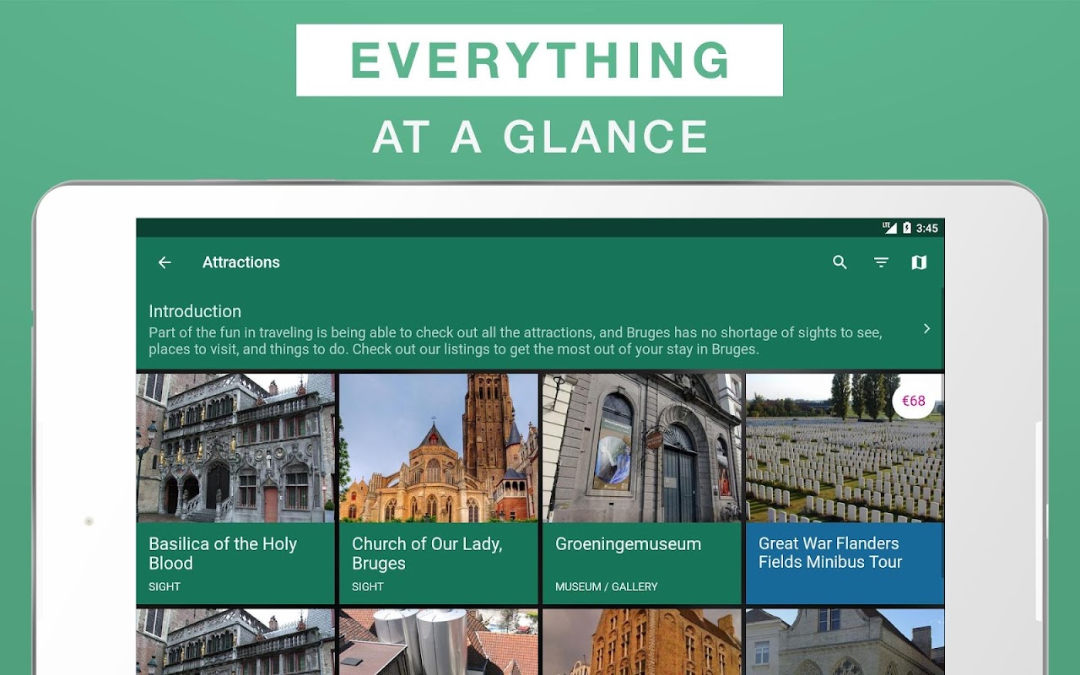Image resolution: width=1080 pixels, height=675 pixels.
Task: Open the introduction paragraph text
Action: coord(516,341)
